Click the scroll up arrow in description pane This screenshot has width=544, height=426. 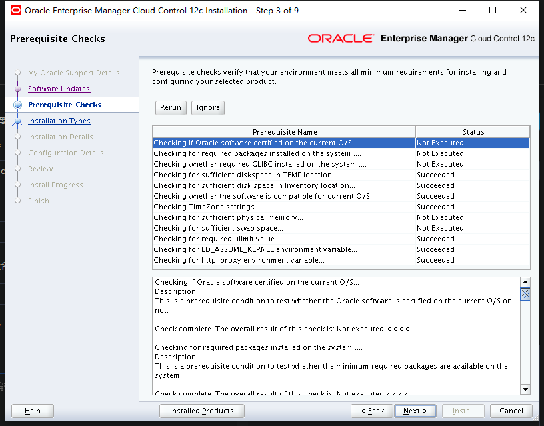tap(525, 283)
